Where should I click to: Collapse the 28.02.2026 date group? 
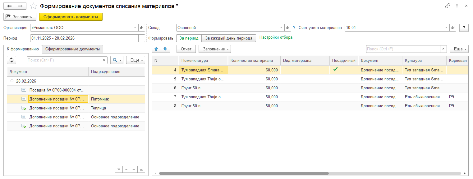12,81
